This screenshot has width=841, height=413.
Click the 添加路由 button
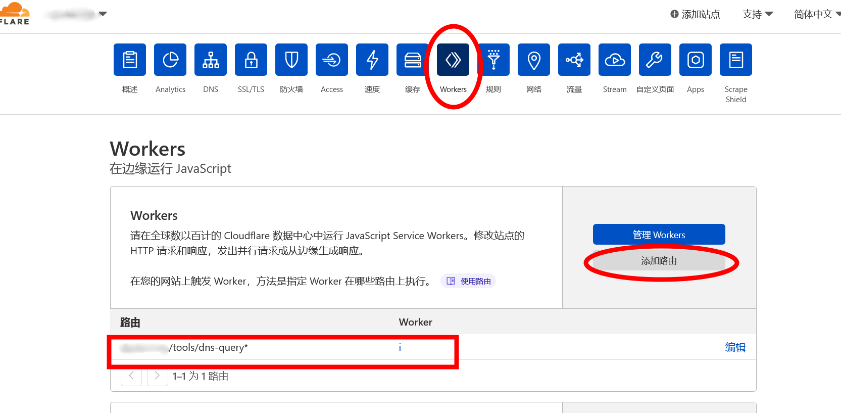659,261
